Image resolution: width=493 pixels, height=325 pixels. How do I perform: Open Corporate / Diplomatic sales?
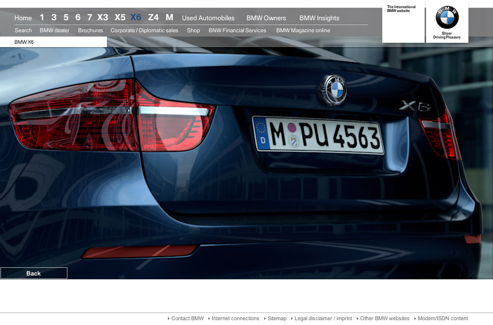coord(144,30)
